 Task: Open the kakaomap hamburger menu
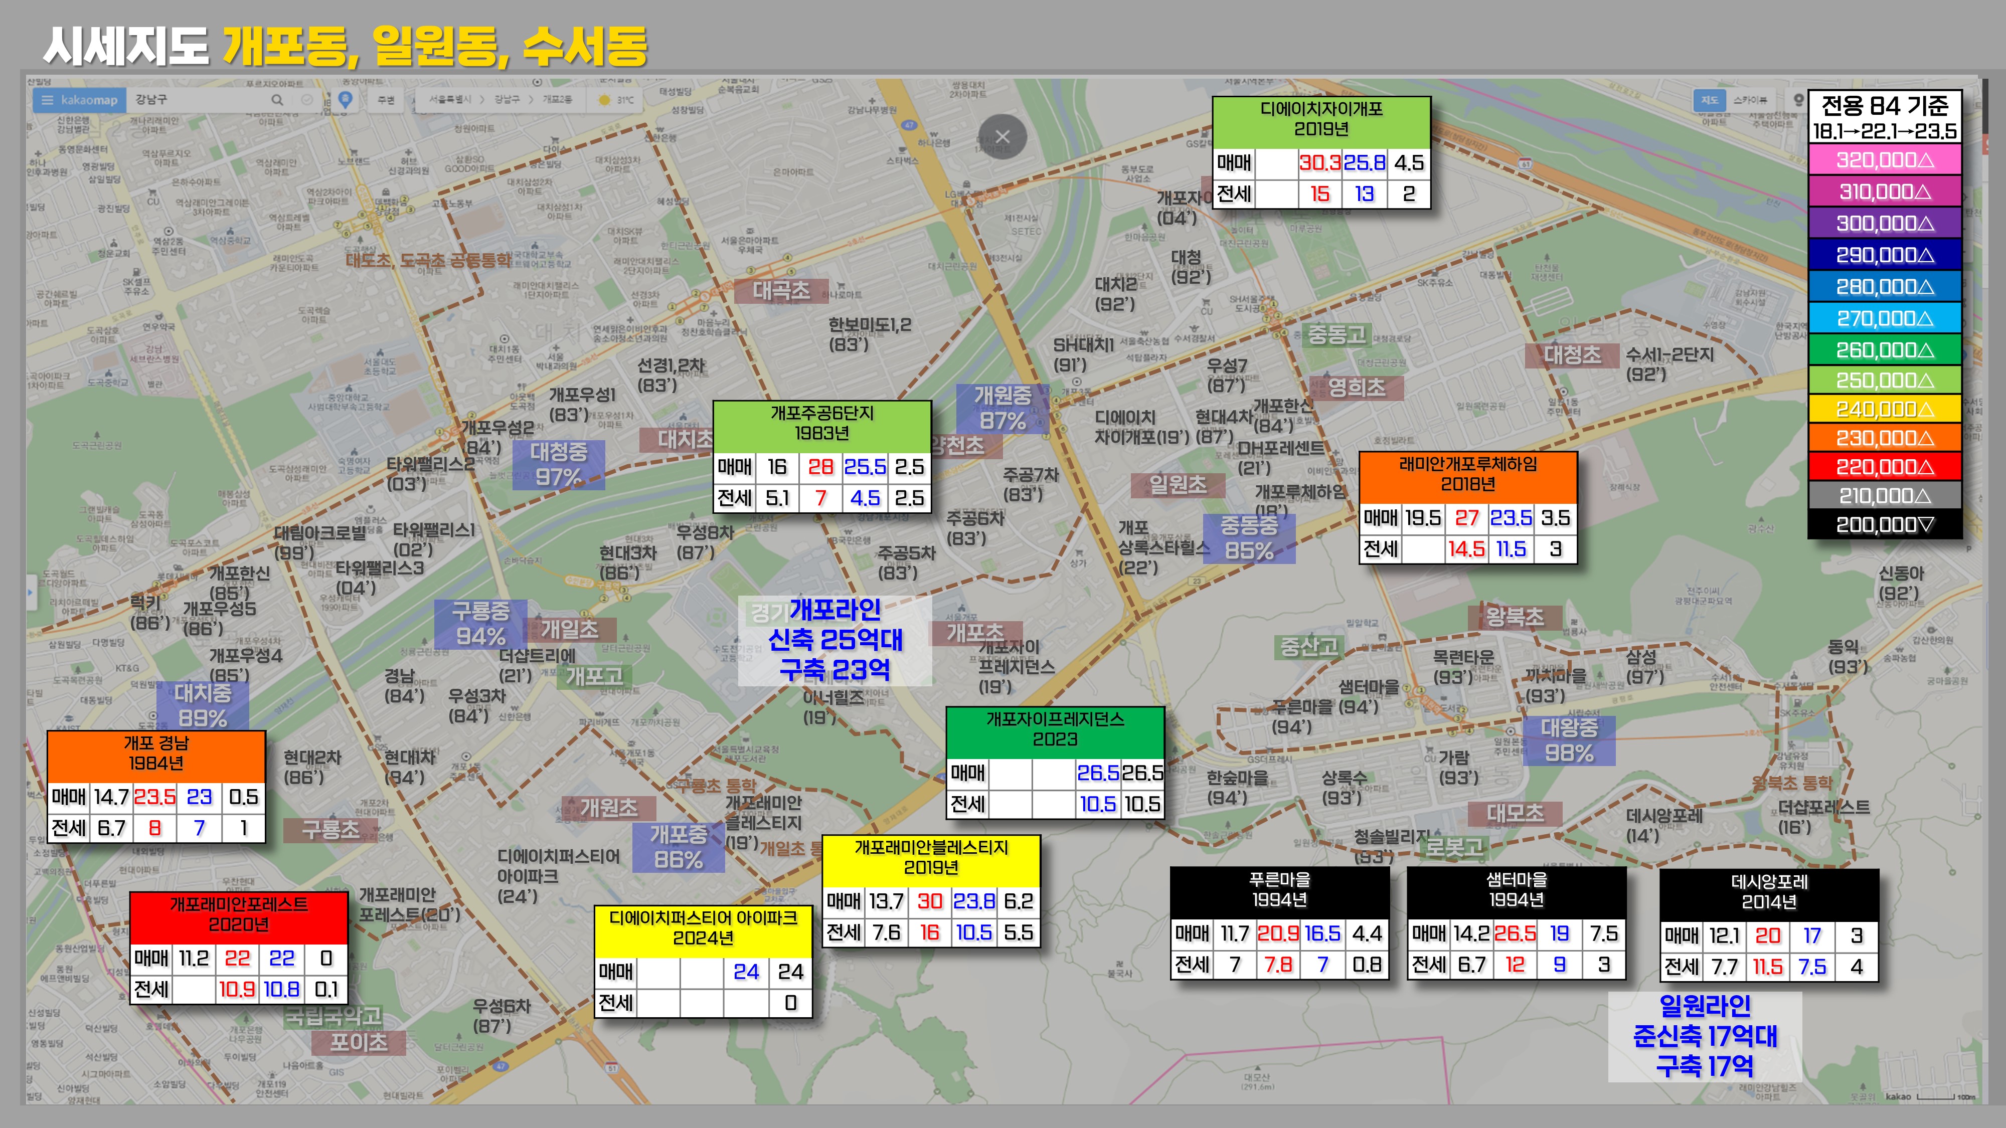point(48,100)
